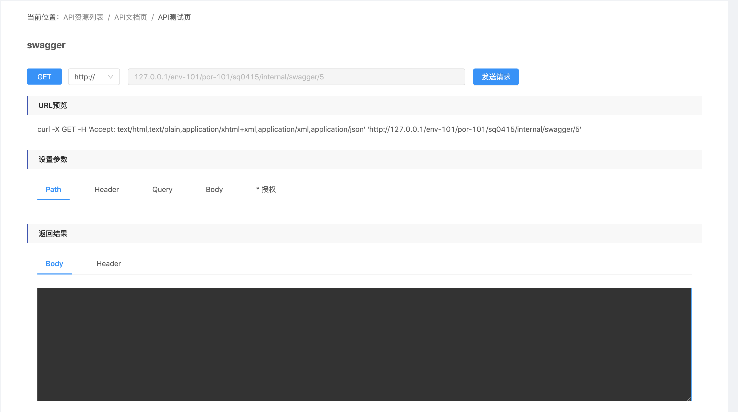The height and width of the screenshot is (412, 738).
Task: Go to the API文档页 breadcrumb link
Action: coord(131,17)
